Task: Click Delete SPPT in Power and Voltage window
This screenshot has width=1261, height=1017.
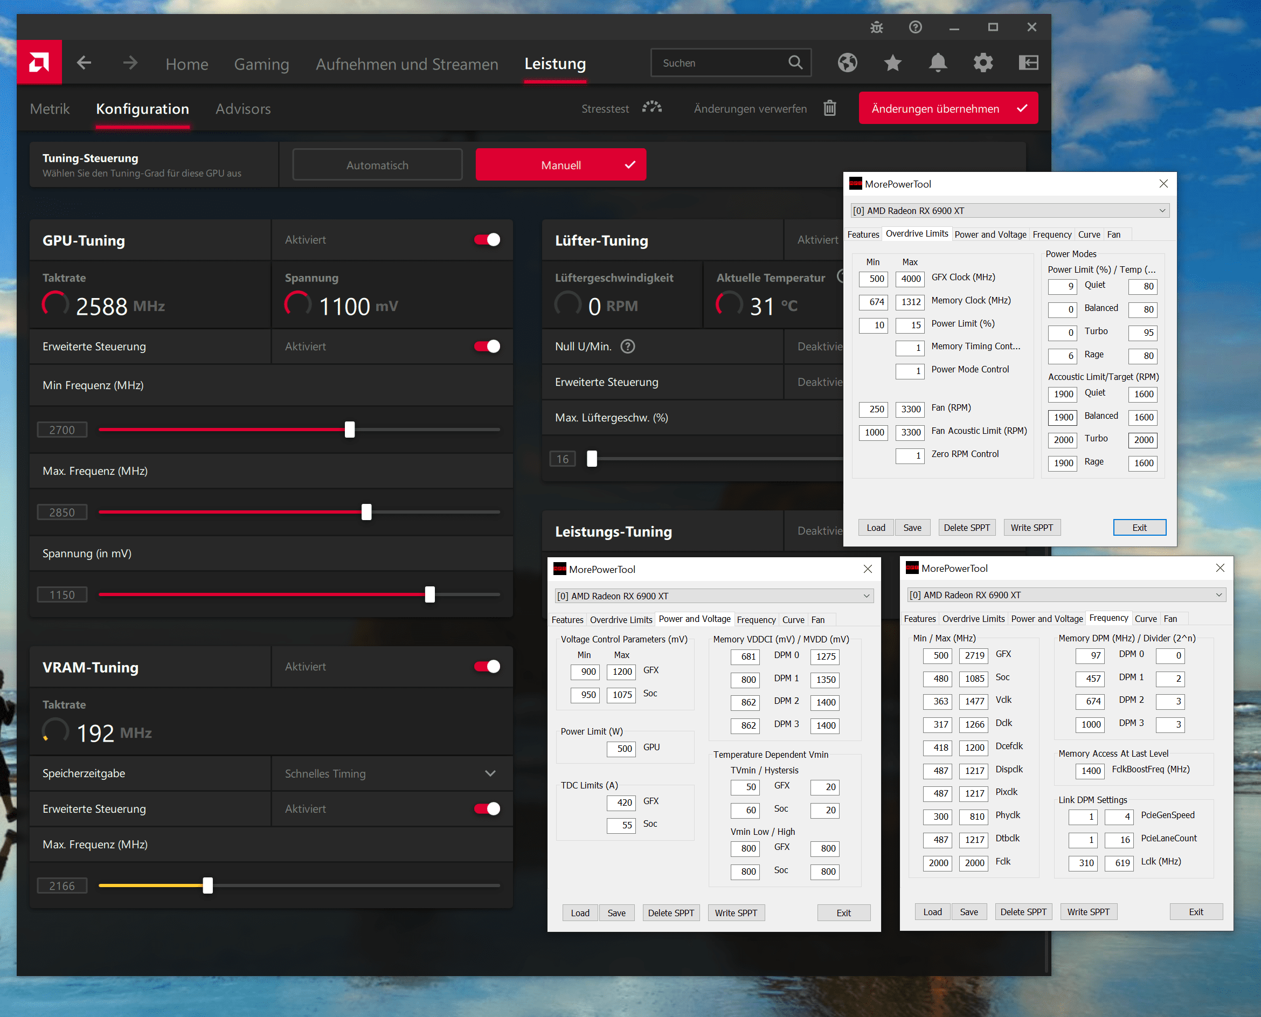Action: click(670, 913)
